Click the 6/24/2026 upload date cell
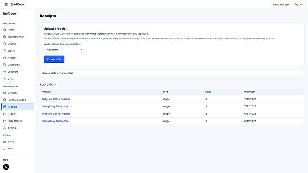 click(x=250, y=114)
